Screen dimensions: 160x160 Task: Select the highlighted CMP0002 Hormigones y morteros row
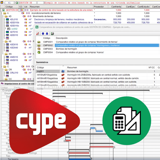click(97, 45)
